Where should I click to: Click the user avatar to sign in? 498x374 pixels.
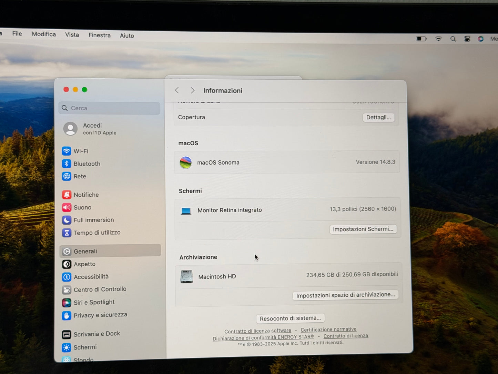click(x=70, y=129)
